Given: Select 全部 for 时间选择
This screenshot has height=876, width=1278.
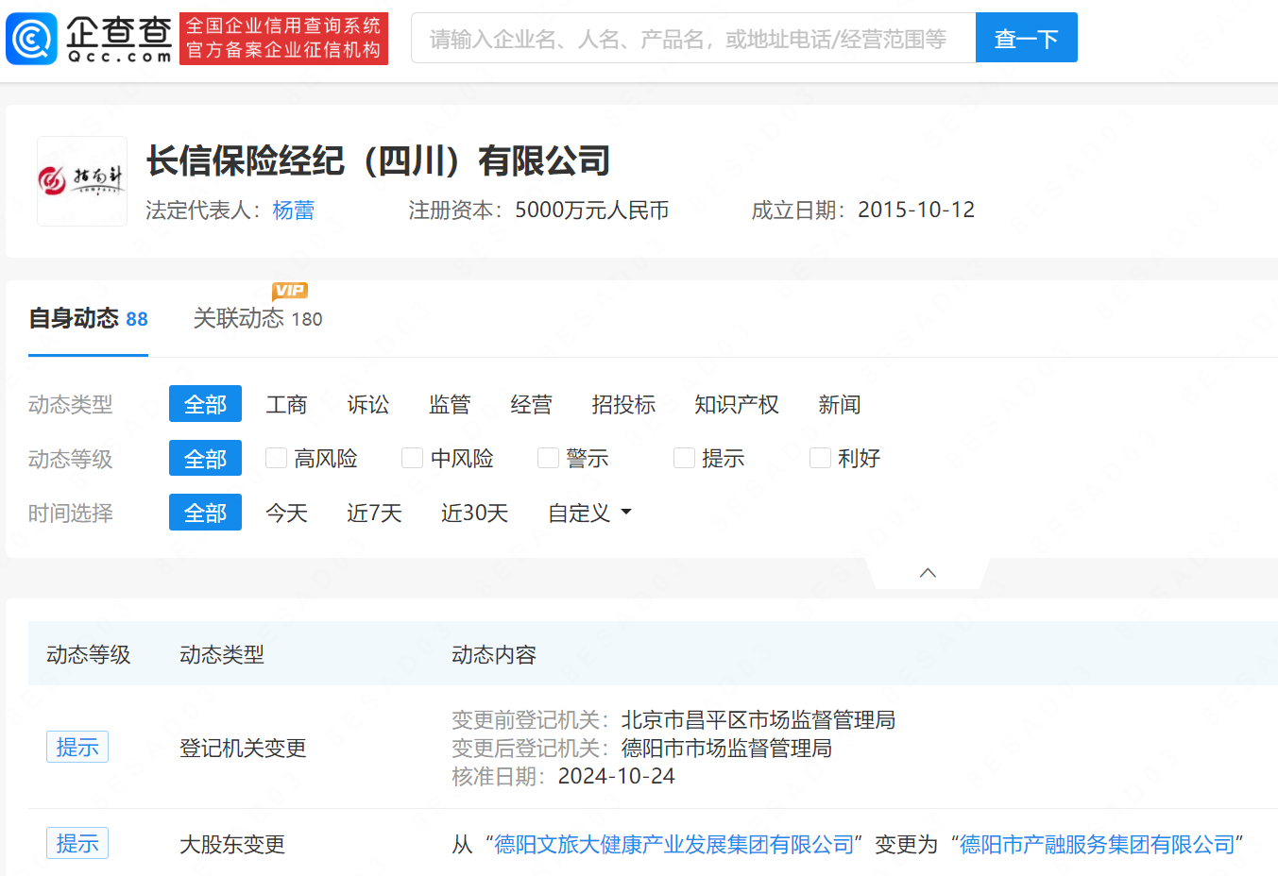Looking at the screenshot, I should (x=205, y=513).
